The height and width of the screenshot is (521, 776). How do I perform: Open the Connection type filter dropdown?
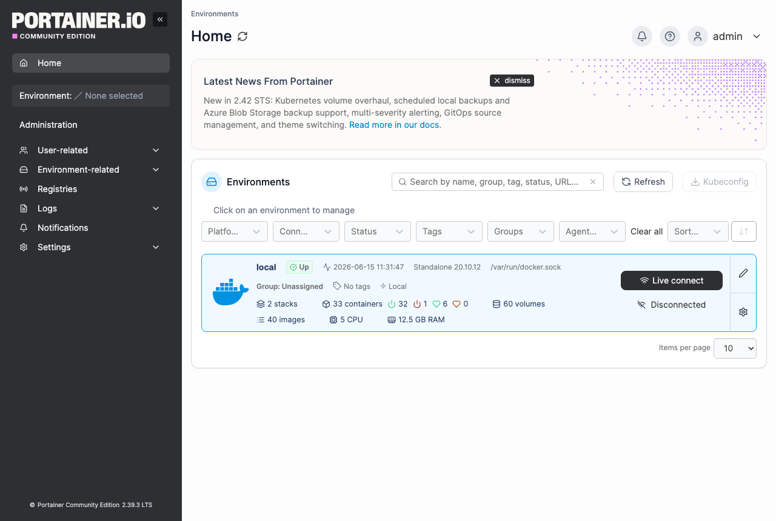point(306,231)
